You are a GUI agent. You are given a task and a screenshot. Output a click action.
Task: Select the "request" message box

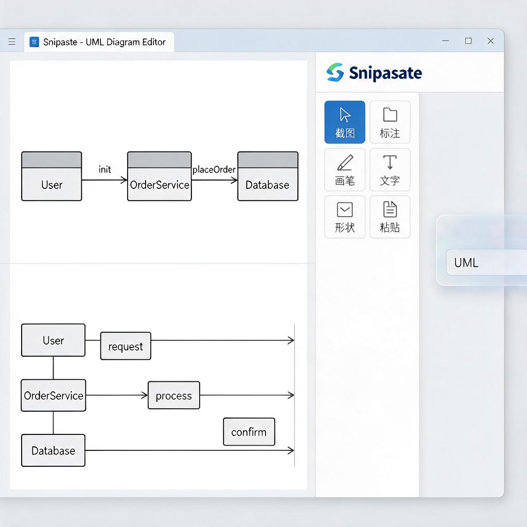pos(126,346)
